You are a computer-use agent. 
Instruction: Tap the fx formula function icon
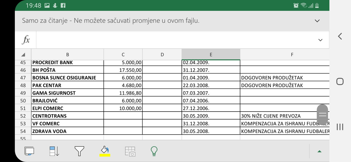pyautogui.click(x=26, y=40)
